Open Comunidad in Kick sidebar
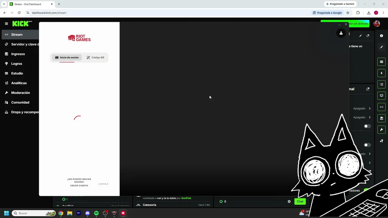 tap(20, 102)
